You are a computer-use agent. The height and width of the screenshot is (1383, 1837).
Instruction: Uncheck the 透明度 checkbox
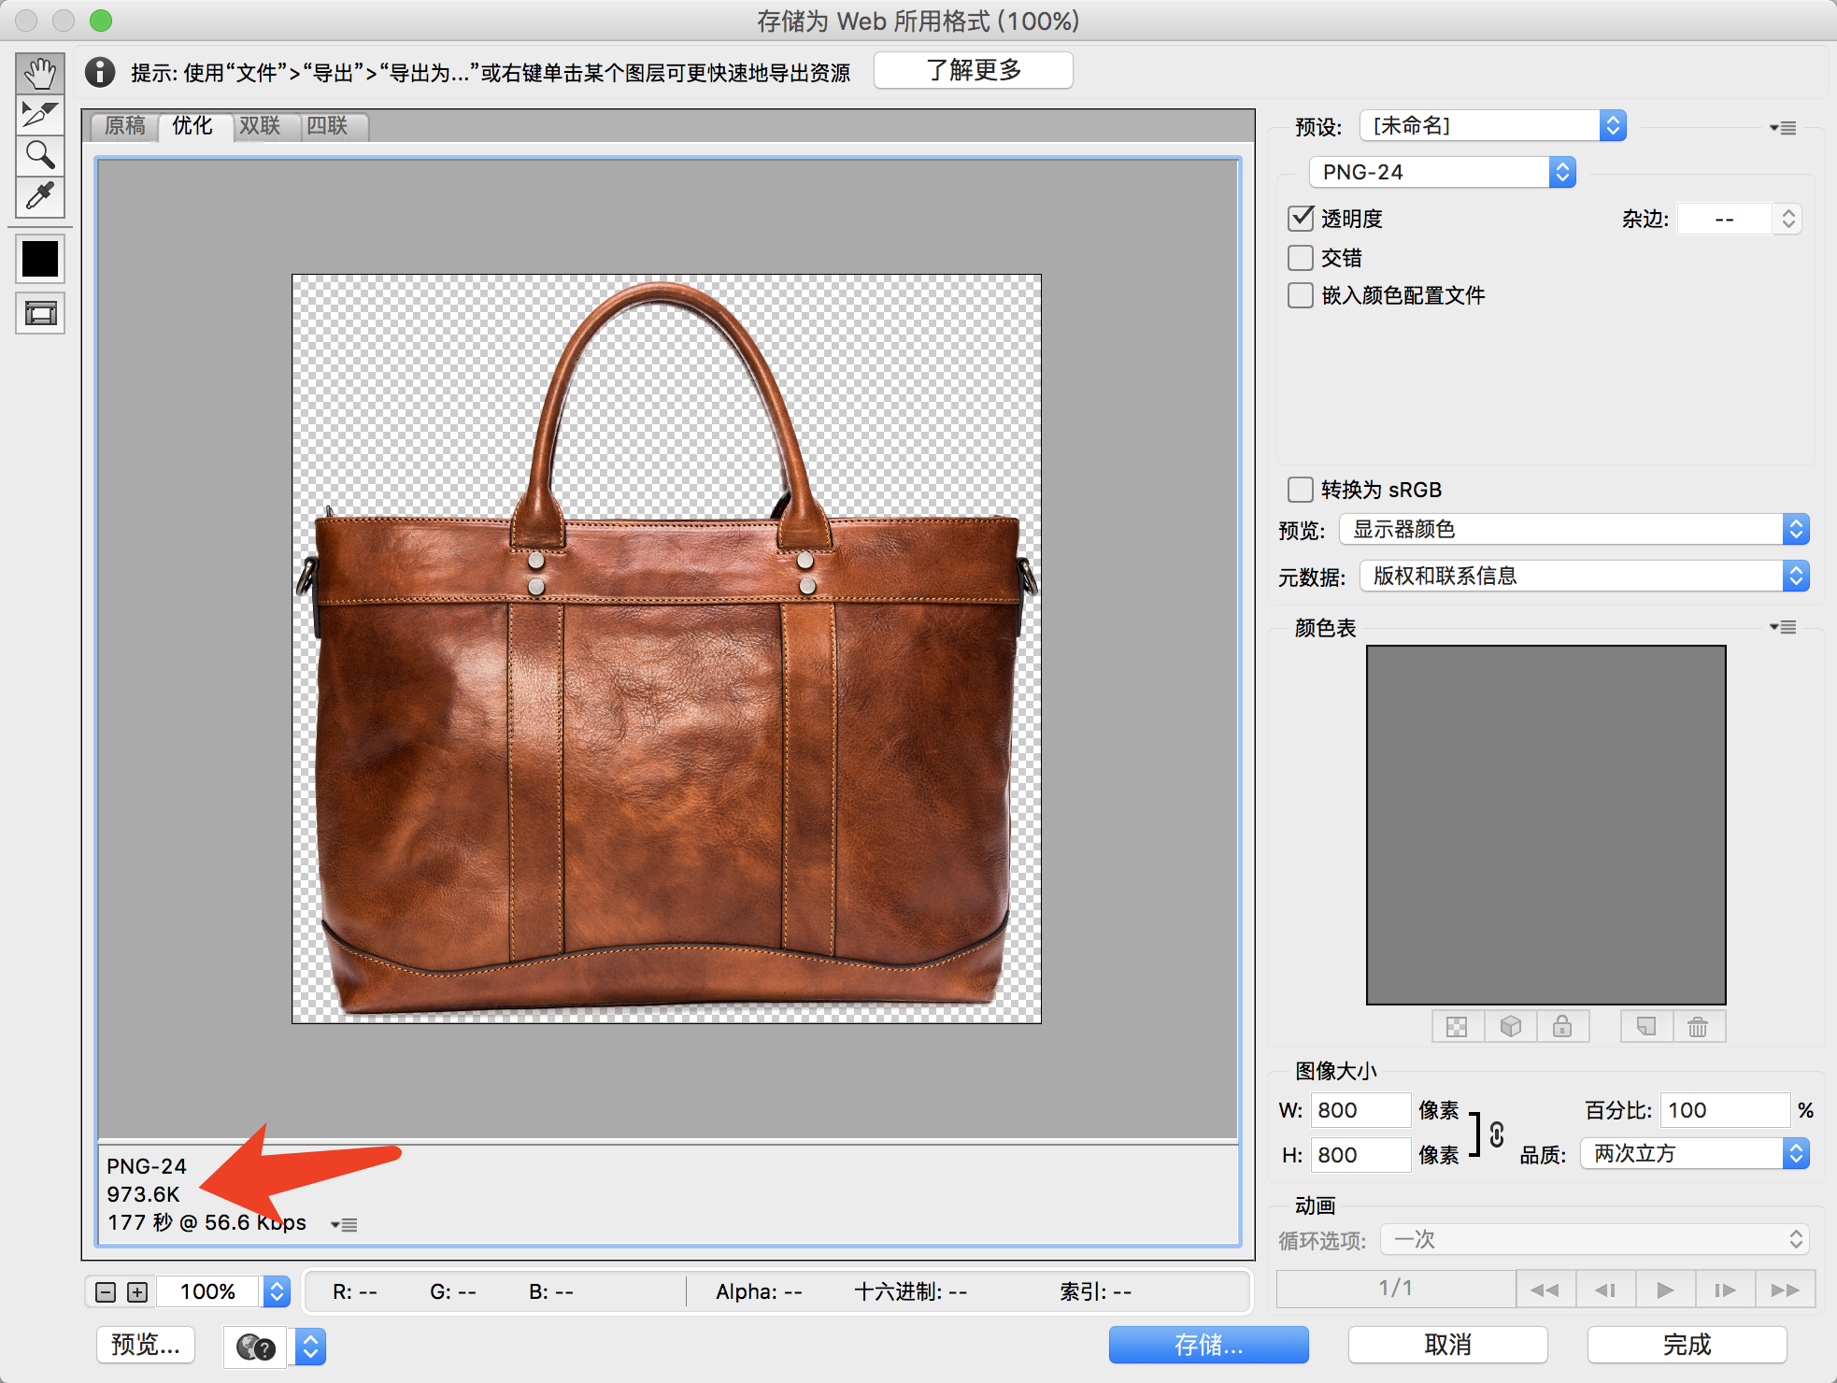coord(1301,219)
